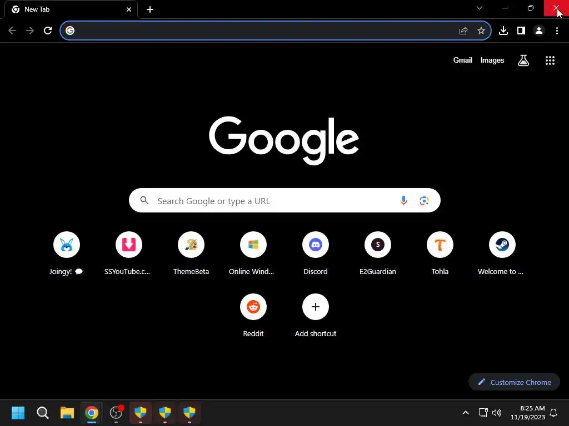The image size is (569, 426).
Task: Open a new tab with plus button
Action: click(150, 10)
